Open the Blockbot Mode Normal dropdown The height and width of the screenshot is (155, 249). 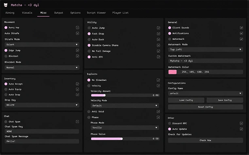pos(42,68)
